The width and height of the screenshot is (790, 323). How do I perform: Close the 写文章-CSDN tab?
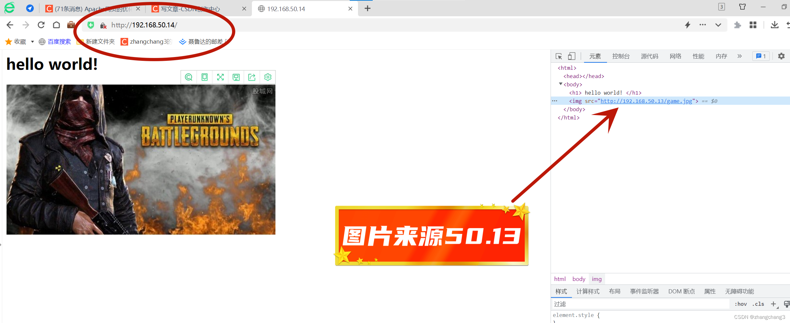[x=244, y=9]
